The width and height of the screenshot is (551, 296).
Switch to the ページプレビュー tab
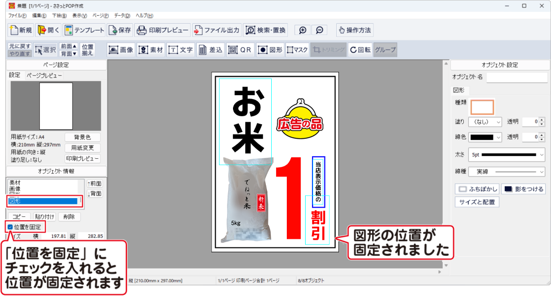tap(44, 76)
